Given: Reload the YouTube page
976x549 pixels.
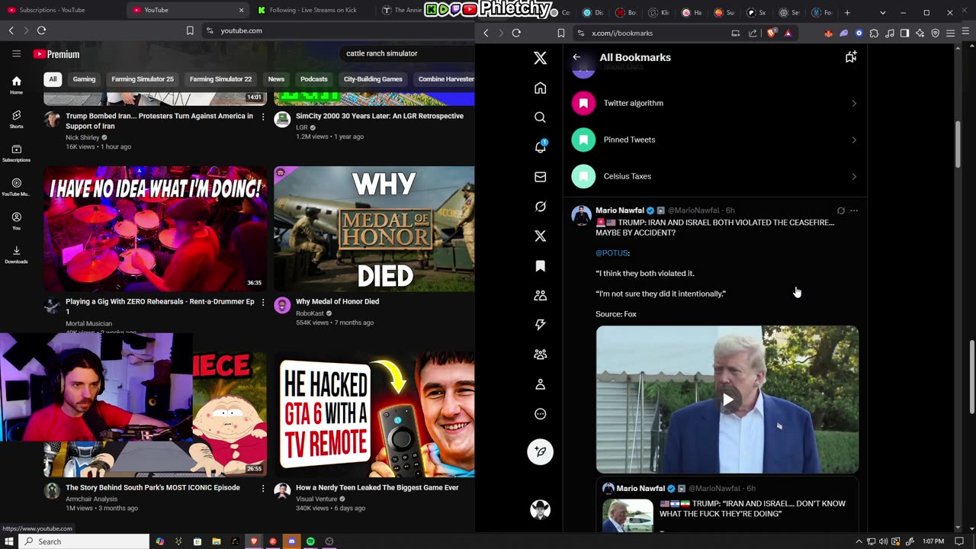Looking at the screenshot, I should point(41,30).
